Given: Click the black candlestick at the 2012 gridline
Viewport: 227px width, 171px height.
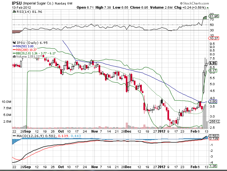Looking at the screenshot, I should pos(162,101).
